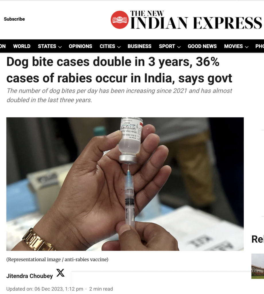Select the Cities menu label

tap(107, 46)
